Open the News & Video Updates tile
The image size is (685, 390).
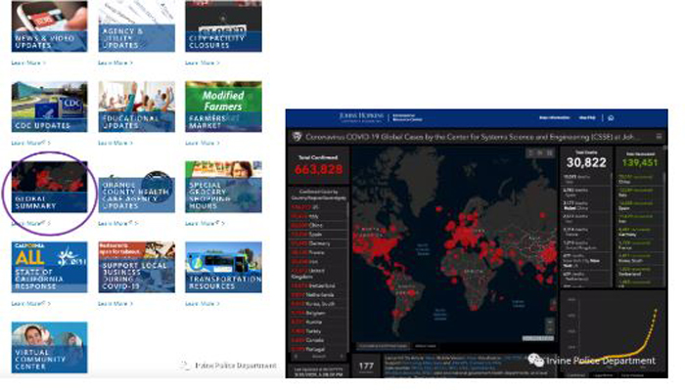coord(49,26)
